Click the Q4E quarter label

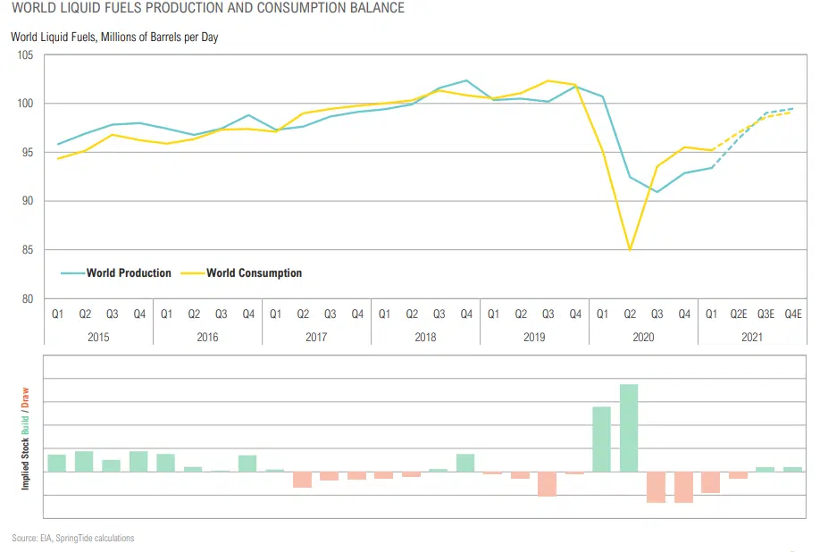tap(792, 314)
